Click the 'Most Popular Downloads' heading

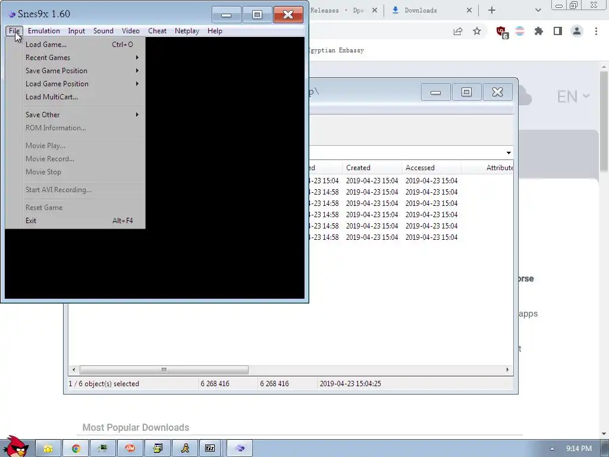(x=136, y=427)
